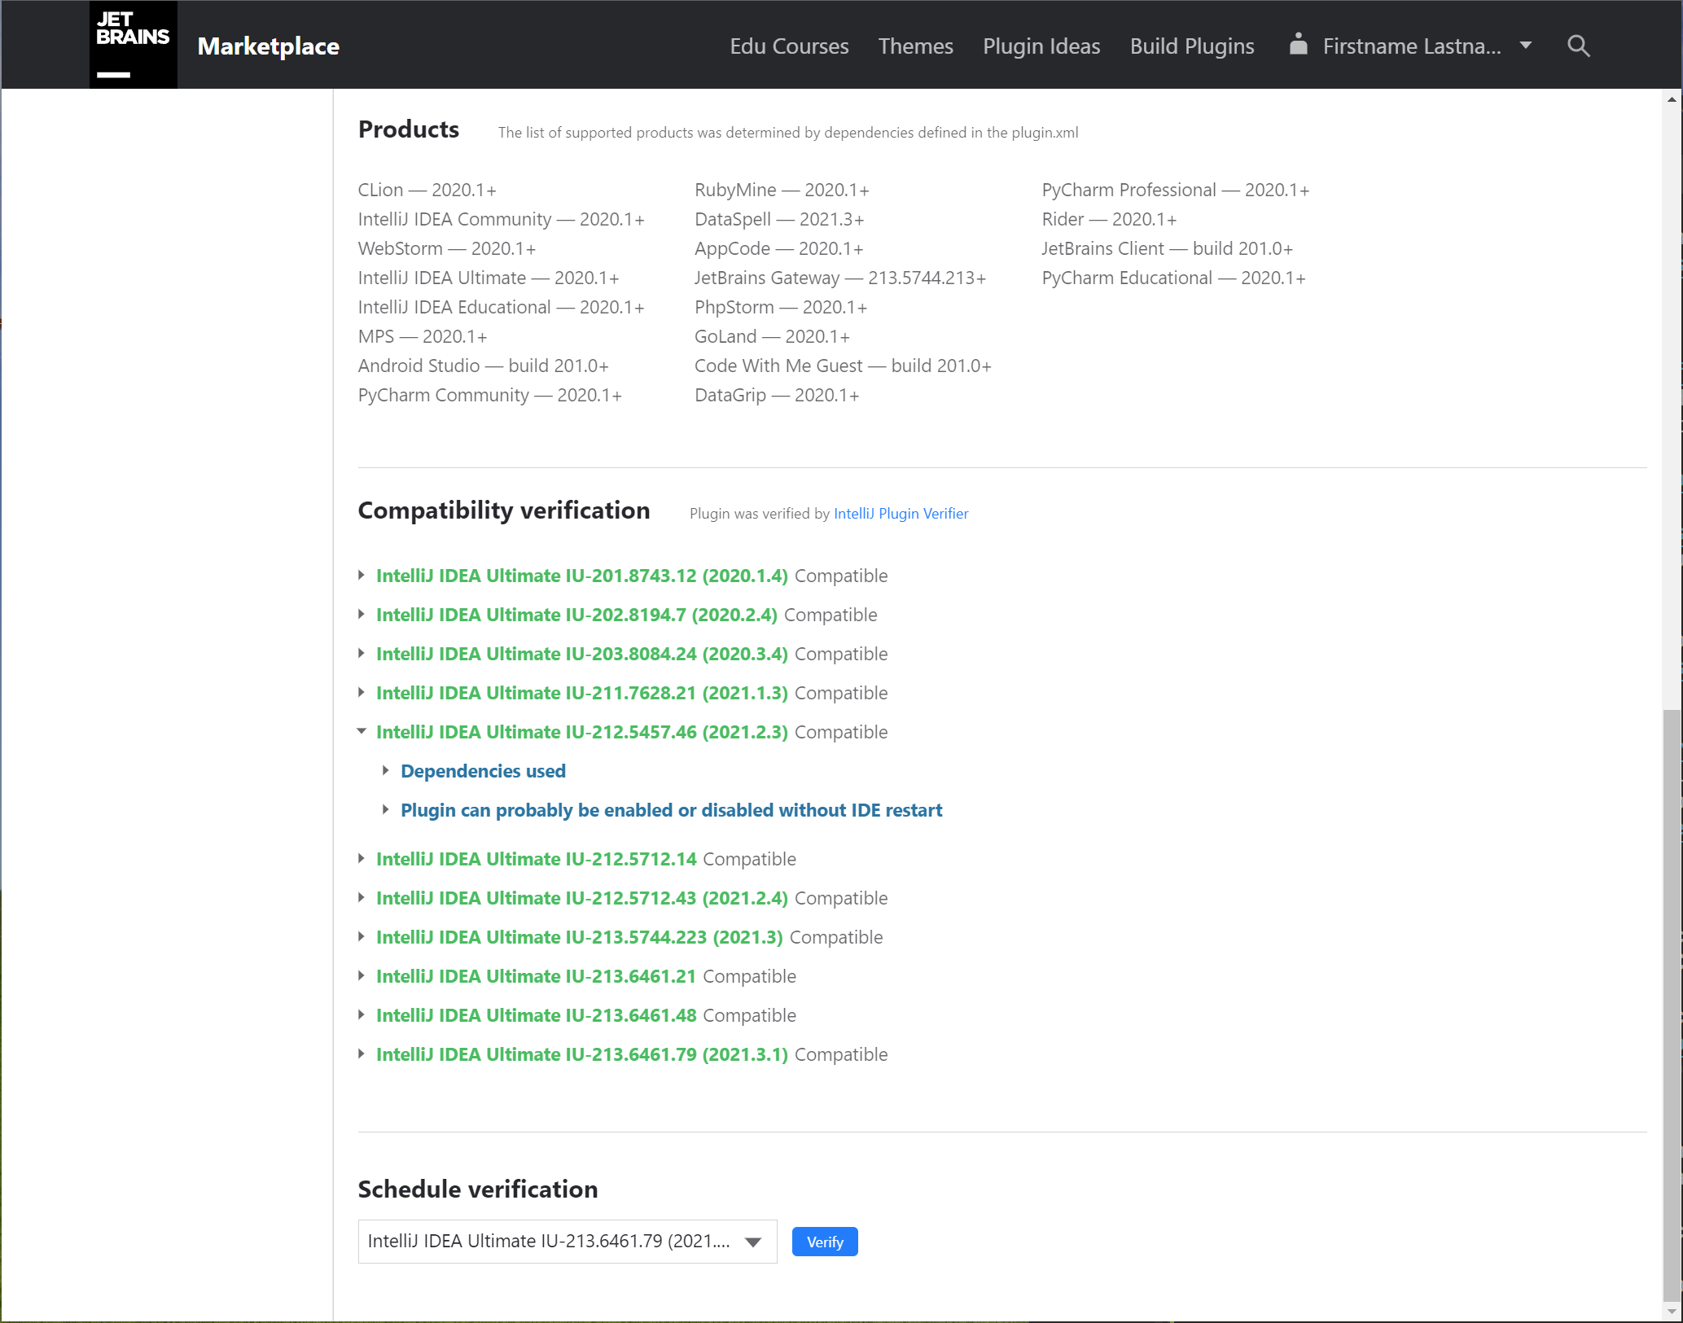Click the vertical scrollbar thumb
This screenshot has height=1323, width=1683.
(x=1672, y=1005)
